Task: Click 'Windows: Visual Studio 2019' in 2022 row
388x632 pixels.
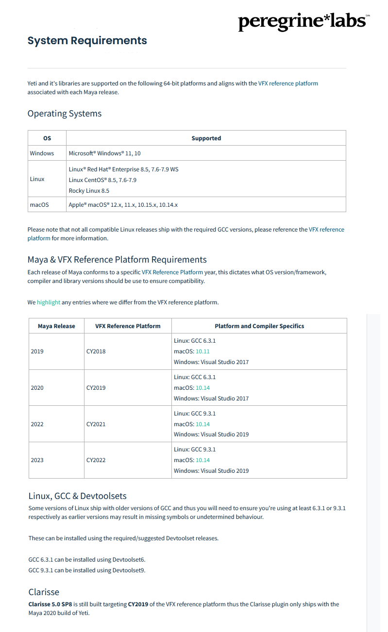Action: pyautogui.click(x=211, y=434)
